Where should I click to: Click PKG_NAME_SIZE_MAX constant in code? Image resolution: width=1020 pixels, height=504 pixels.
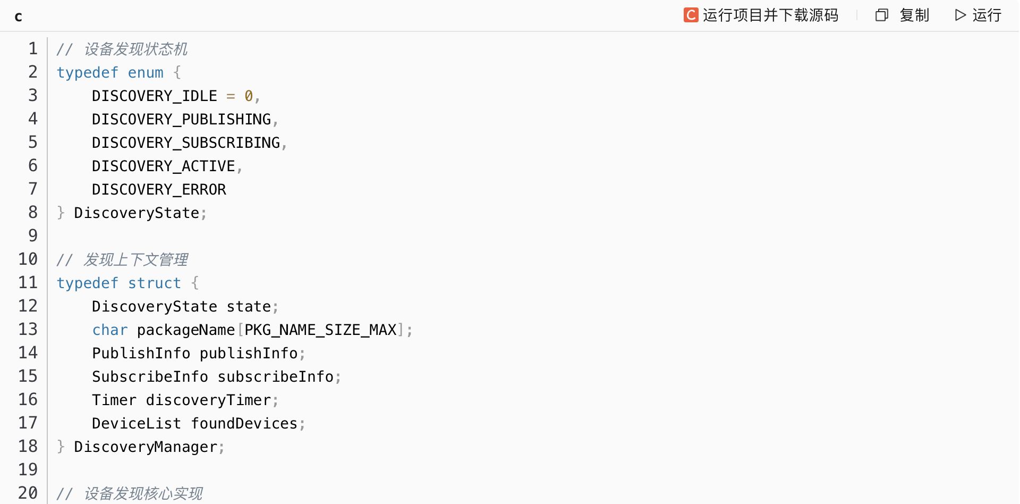coord(320,330)
